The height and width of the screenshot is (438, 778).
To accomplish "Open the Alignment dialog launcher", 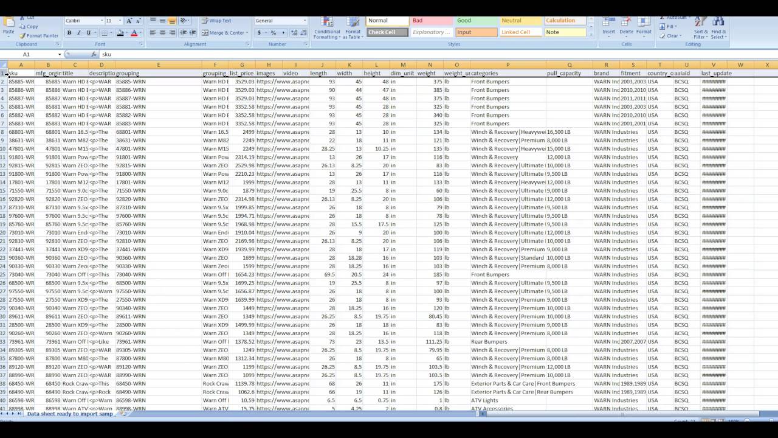I will tap(247, 44).
